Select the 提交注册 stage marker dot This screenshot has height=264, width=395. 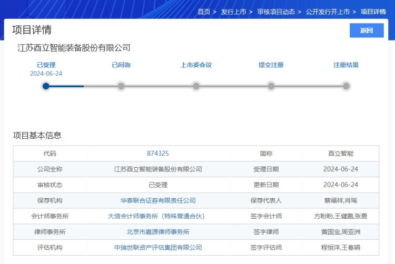point(271,86)
